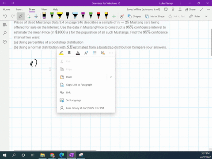Open ribbon more options ellipsis
Image resolution: width=212 pixels, height=159 pixels.
208,9
